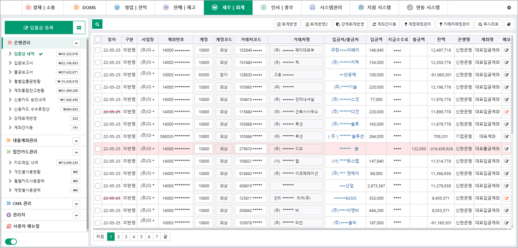The width and height of the screenshot is (518, 248).
Task: Expand the 대출계좌관리 section chevron
Action: (76, 141)
